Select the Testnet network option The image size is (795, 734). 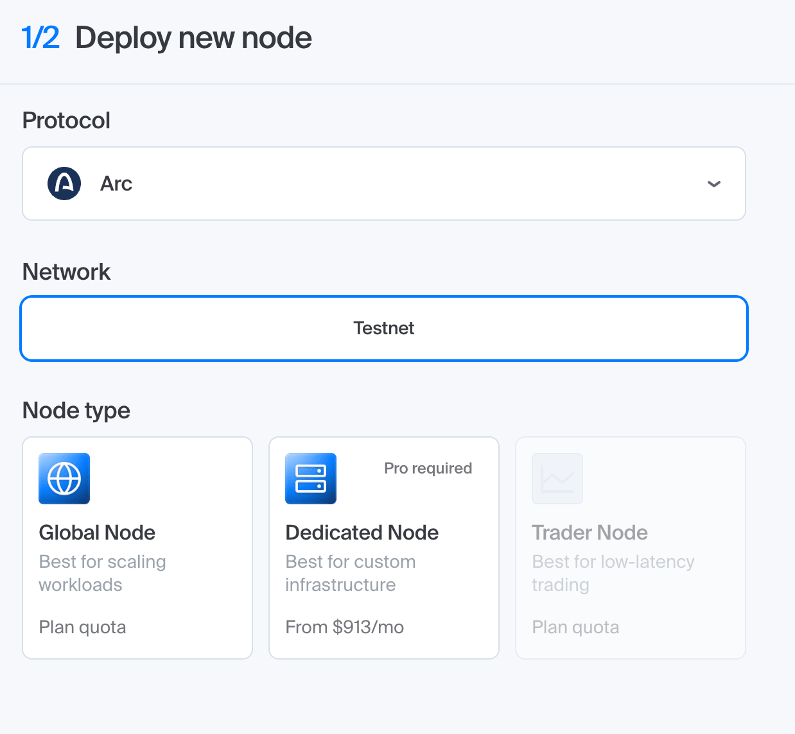click(x=384, y=329)
